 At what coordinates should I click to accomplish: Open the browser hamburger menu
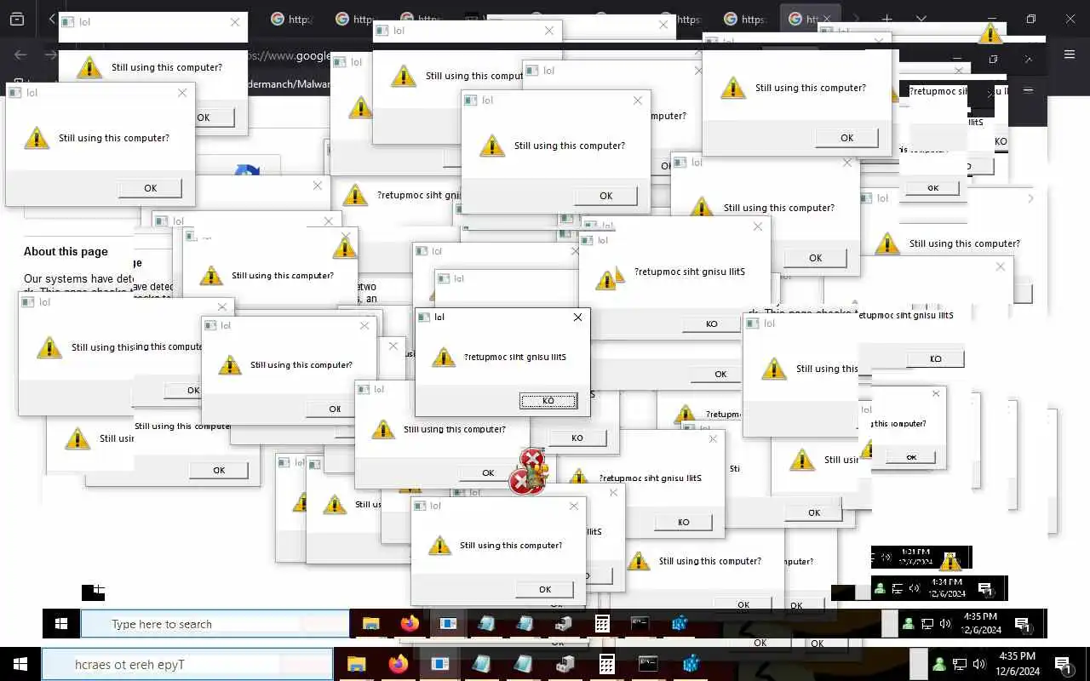point(1070,54)
